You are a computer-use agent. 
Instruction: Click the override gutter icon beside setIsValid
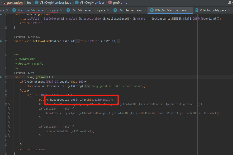click(1, 41)
